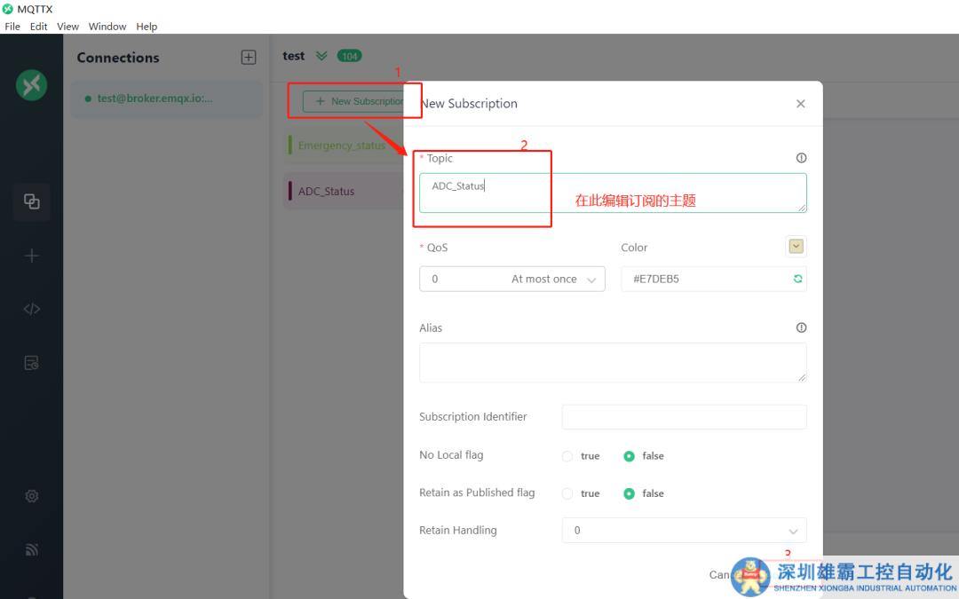Click the Alias info icon
This screenshot has height=599, width=959.
801,327
